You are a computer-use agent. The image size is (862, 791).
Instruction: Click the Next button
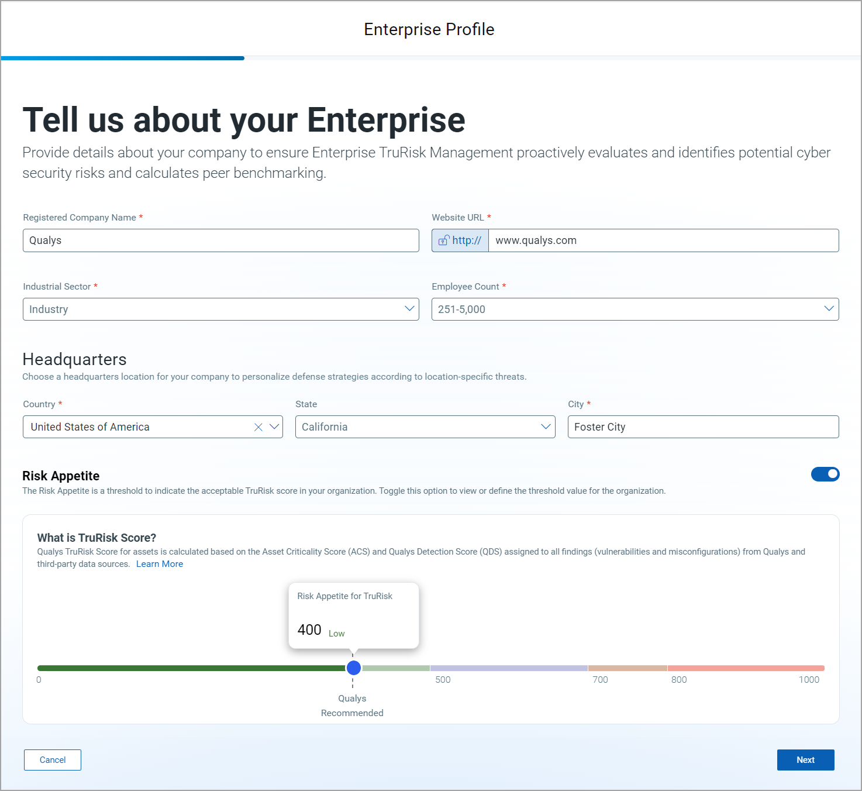(x=805, y=760)
